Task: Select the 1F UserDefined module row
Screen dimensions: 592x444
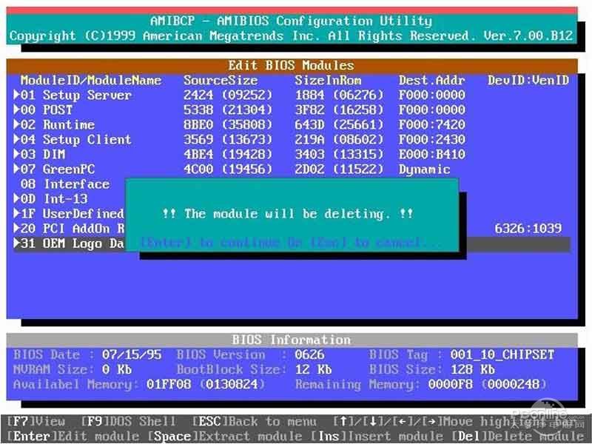Action: 69,214
